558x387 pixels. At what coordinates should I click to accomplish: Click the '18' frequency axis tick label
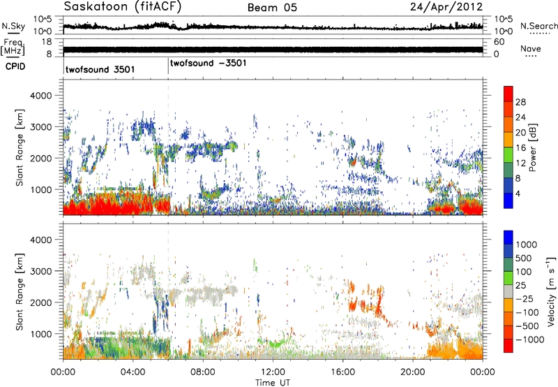46,42
